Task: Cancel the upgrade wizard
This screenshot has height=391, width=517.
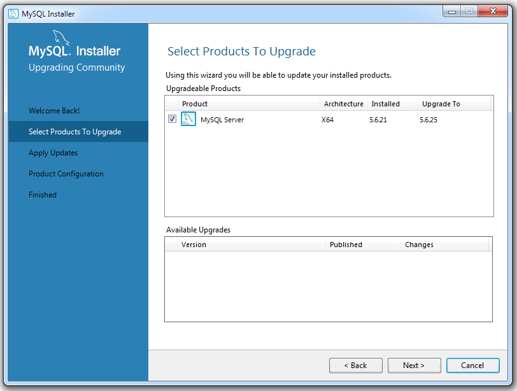Action: click(473, 366)
